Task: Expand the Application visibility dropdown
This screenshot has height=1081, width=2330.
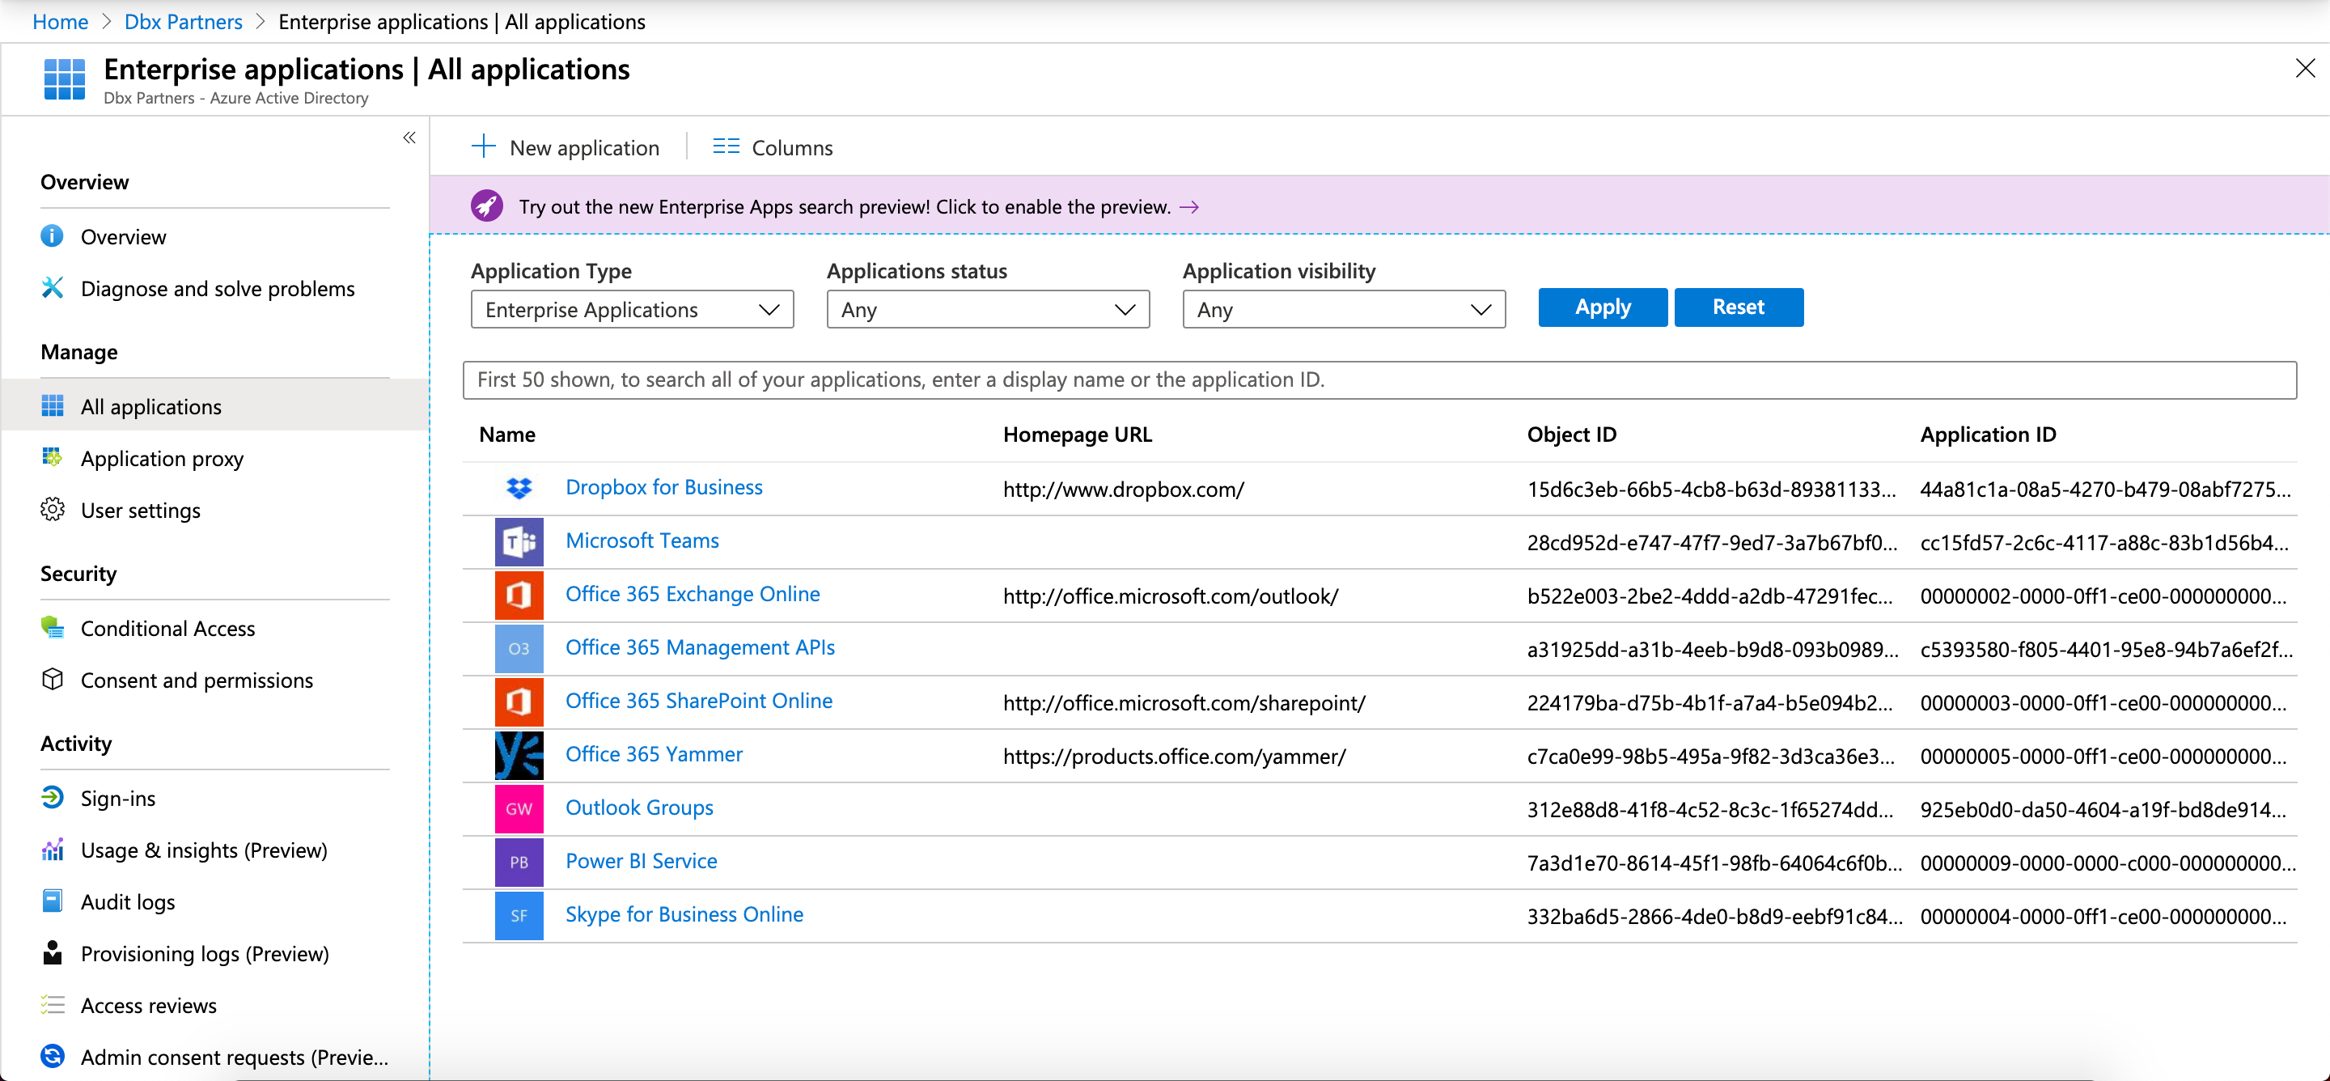Action: pyautogui.click(x=1343, y=309)
